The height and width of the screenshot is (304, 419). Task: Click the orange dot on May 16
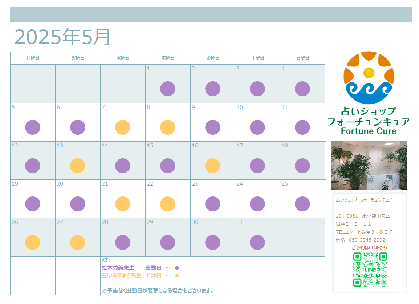pos(213,166)
